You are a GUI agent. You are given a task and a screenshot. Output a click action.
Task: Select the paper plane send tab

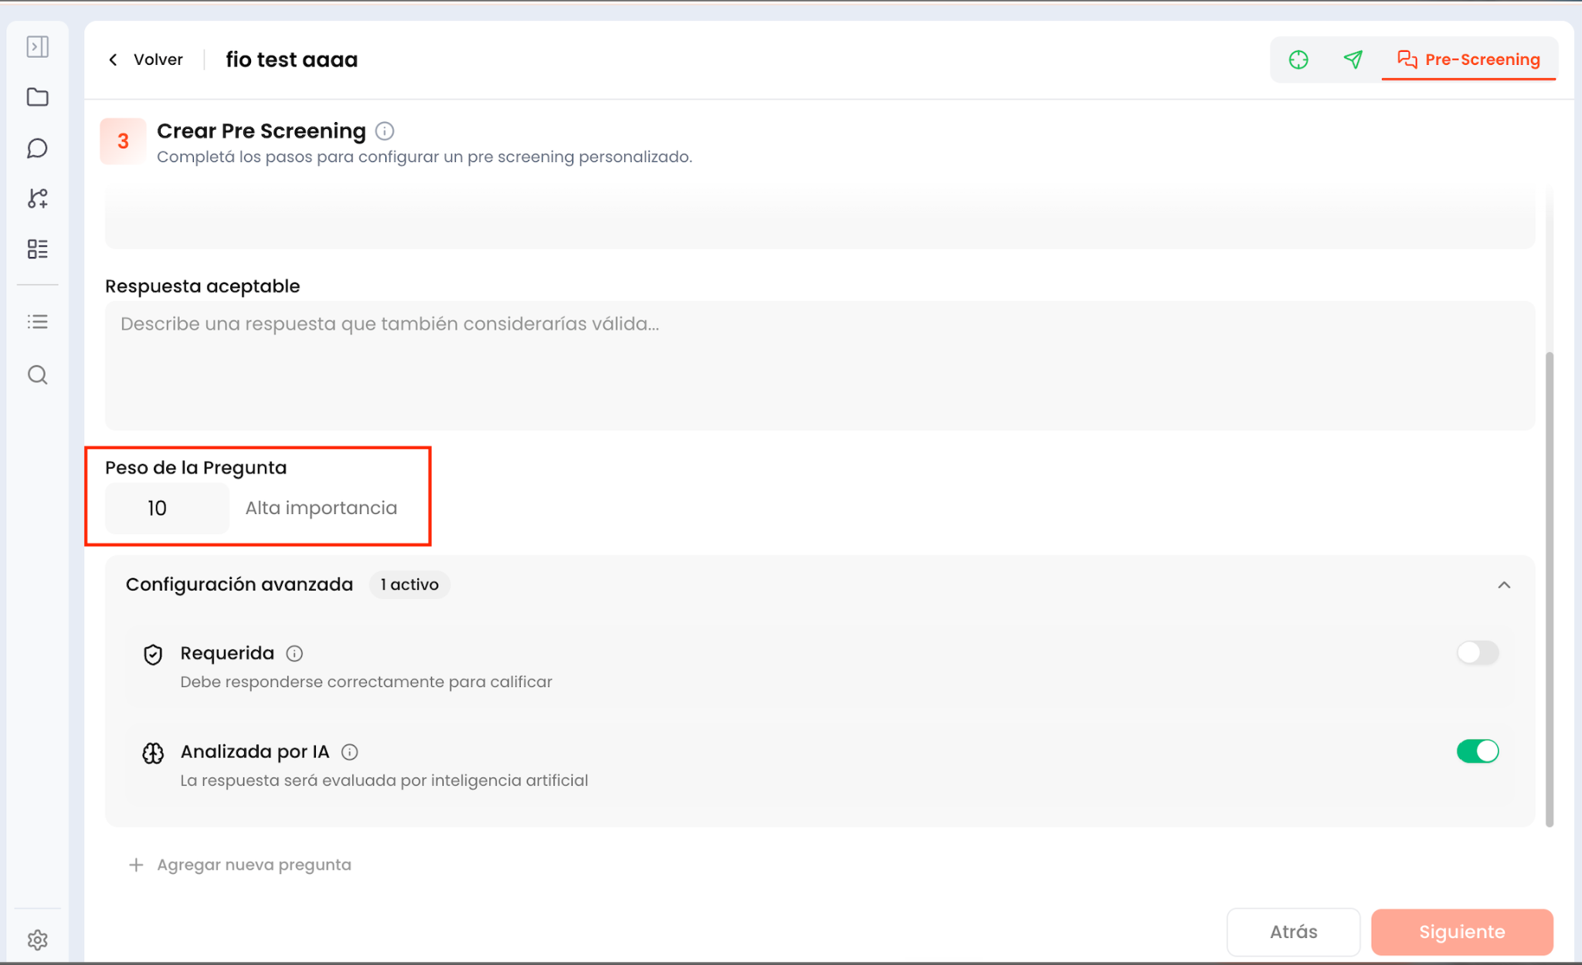pyautogui.click(x=1353, y=59)
